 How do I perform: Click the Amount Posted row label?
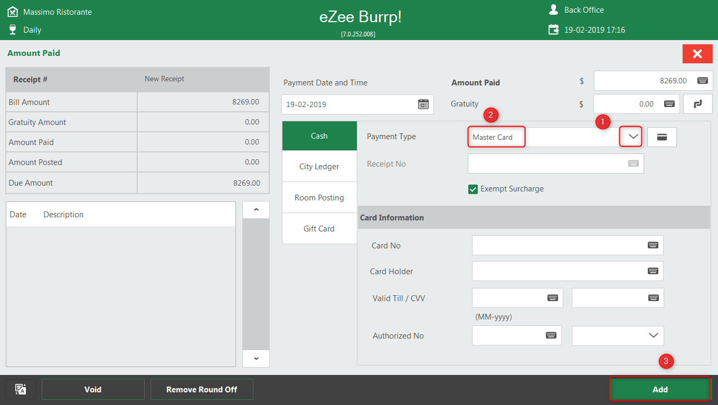point(35,162)
